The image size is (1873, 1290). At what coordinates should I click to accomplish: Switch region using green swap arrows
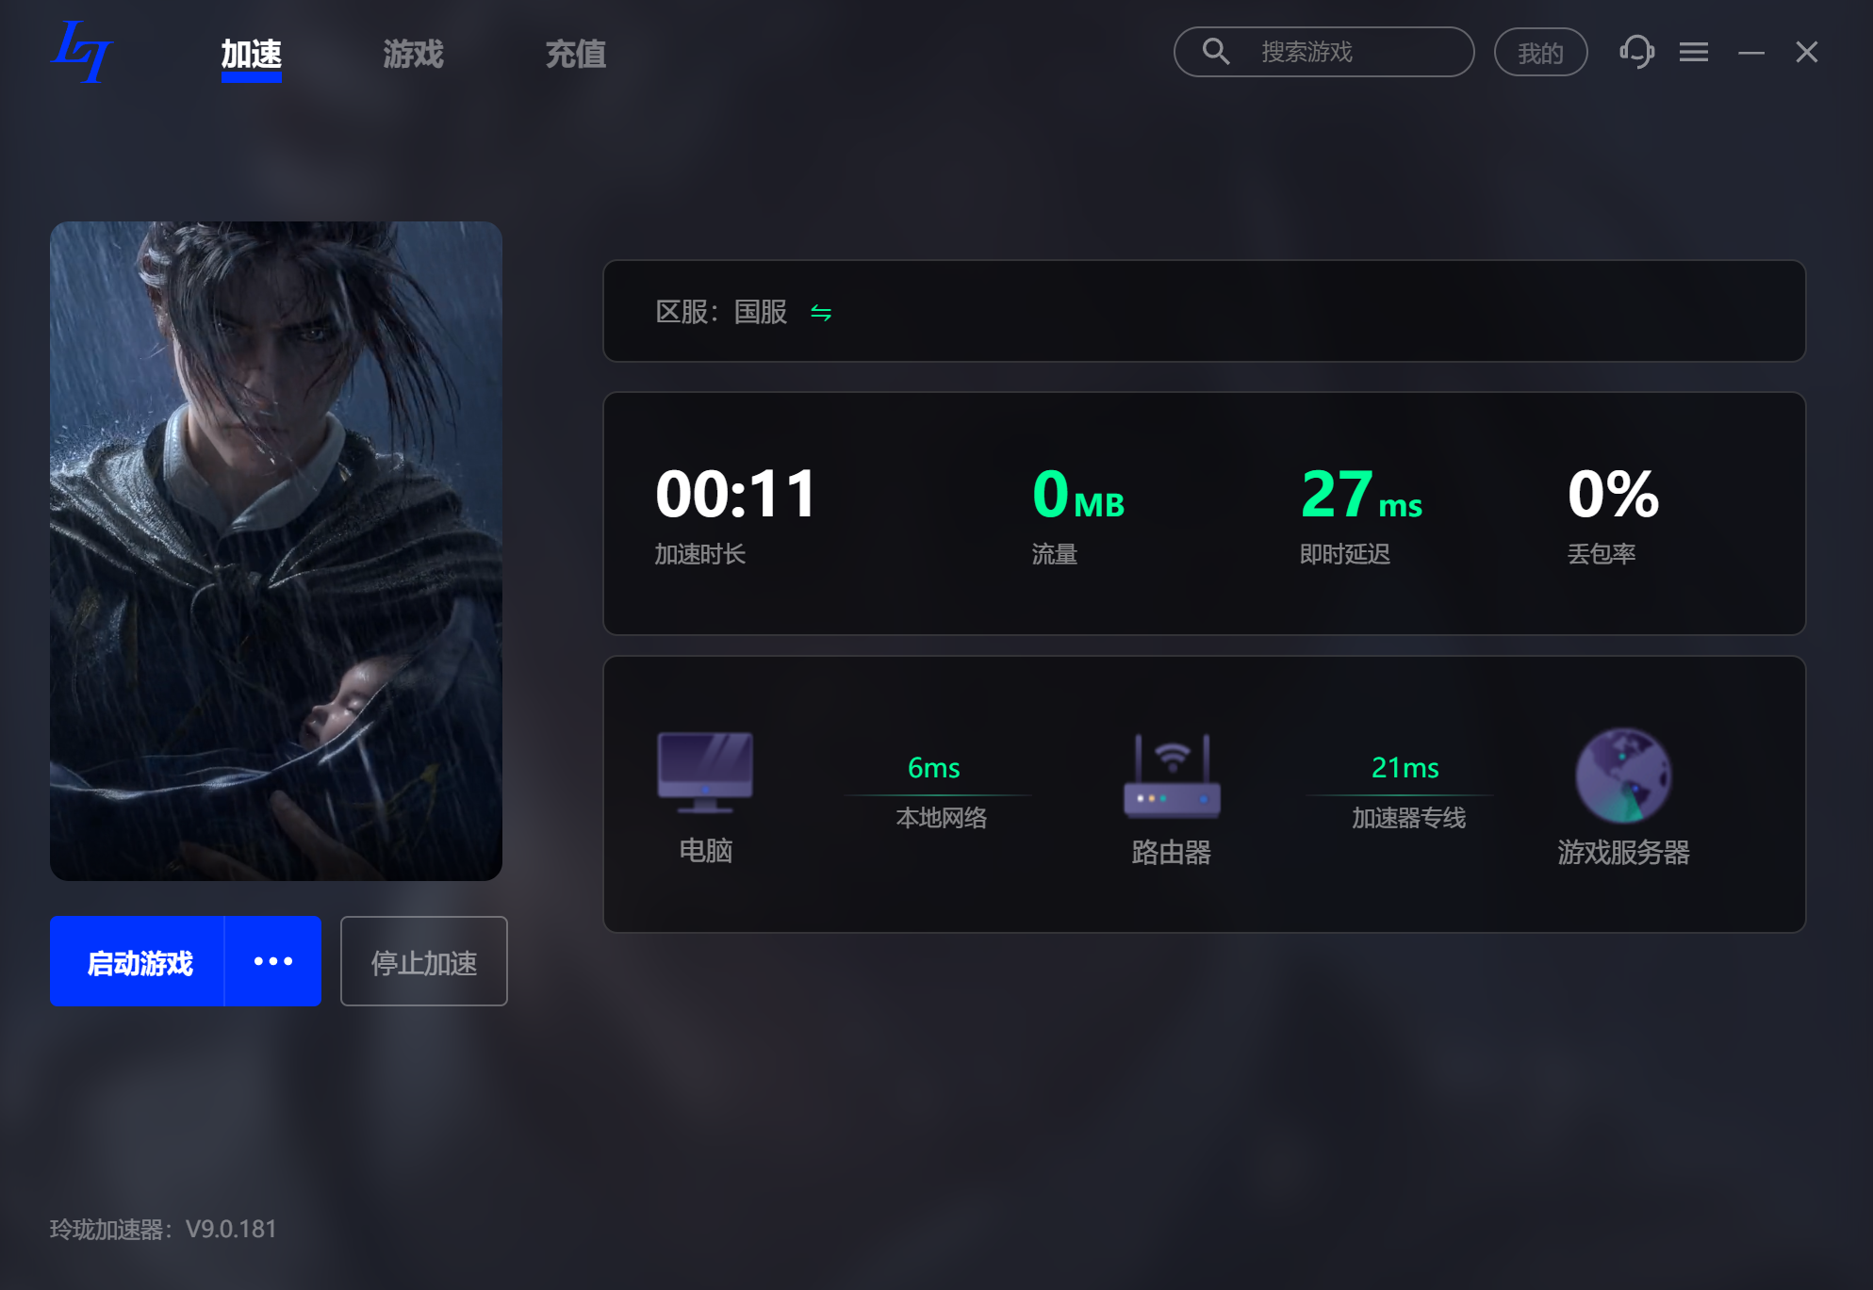click(x=821, y=313)
